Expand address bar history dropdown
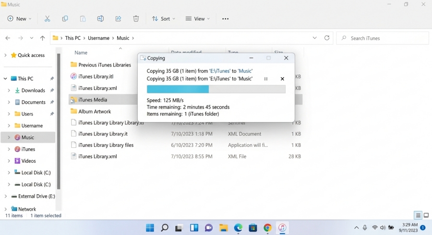The image size is (432, 235). click(x=314, y=38)
